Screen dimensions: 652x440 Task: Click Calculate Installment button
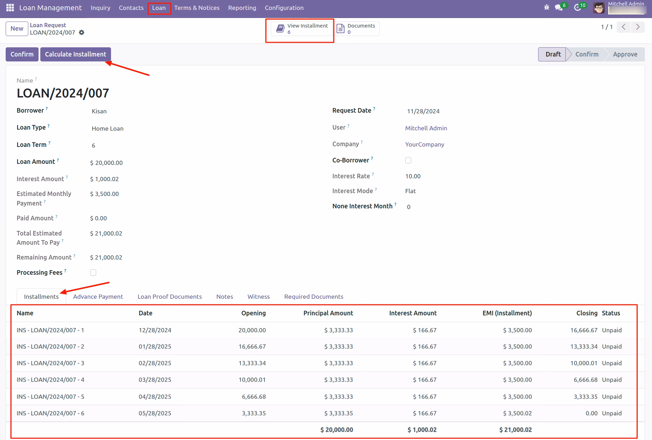click(76, 54)
